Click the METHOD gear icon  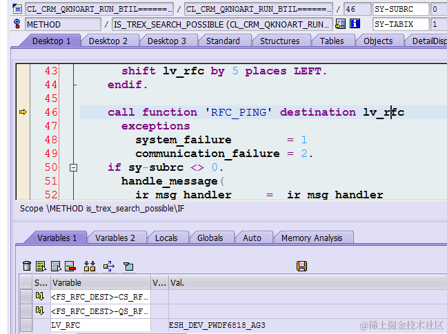click(17, 24)
